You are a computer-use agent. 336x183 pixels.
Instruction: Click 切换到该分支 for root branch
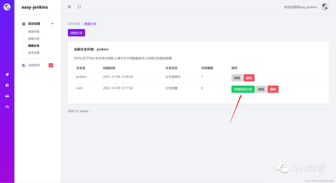pos(243,89)
